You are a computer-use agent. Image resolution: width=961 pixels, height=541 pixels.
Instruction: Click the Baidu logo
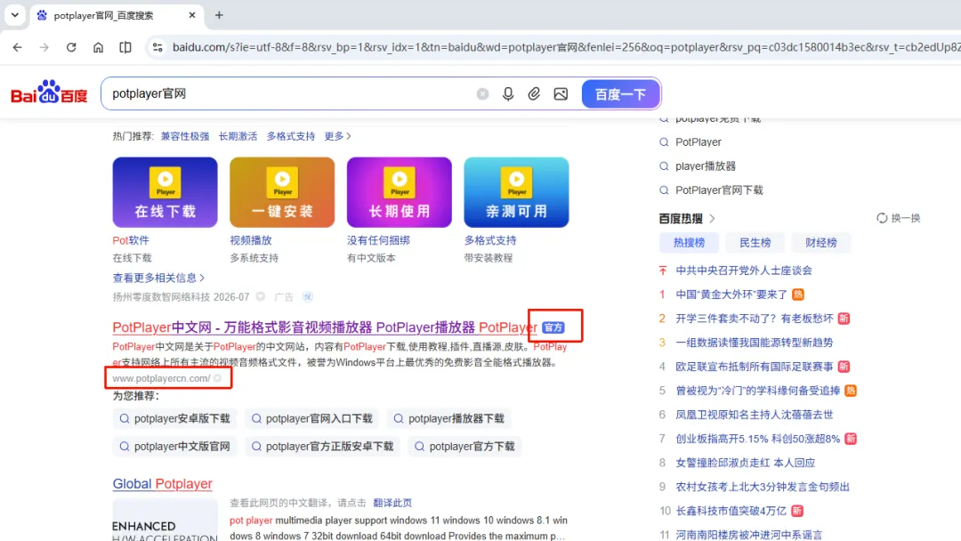click(49, 93)
